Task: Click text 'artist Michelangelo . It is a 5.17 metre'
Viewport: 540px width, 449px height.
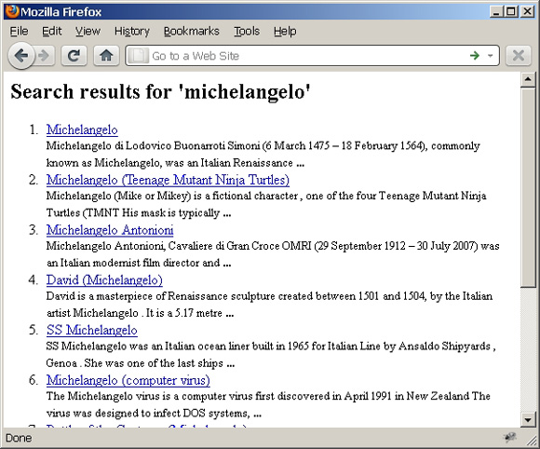Action: point(135,313)
